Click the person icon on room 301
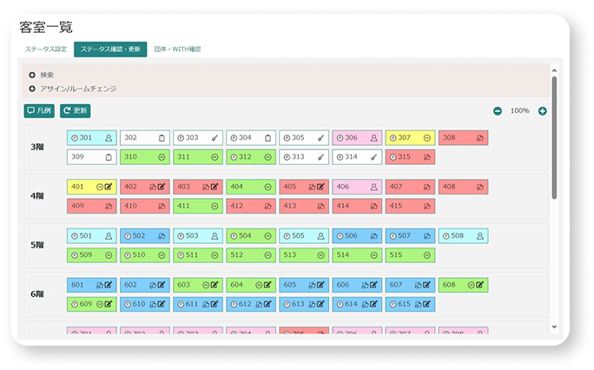This screenshot has height=370, width=594. 109,138
